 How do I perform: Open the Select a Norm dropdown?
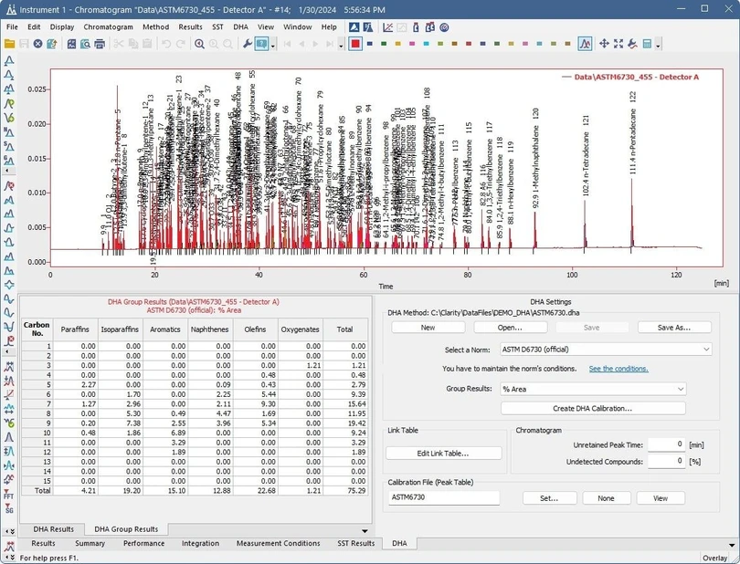pyautogui.click(x=603, y=349)
